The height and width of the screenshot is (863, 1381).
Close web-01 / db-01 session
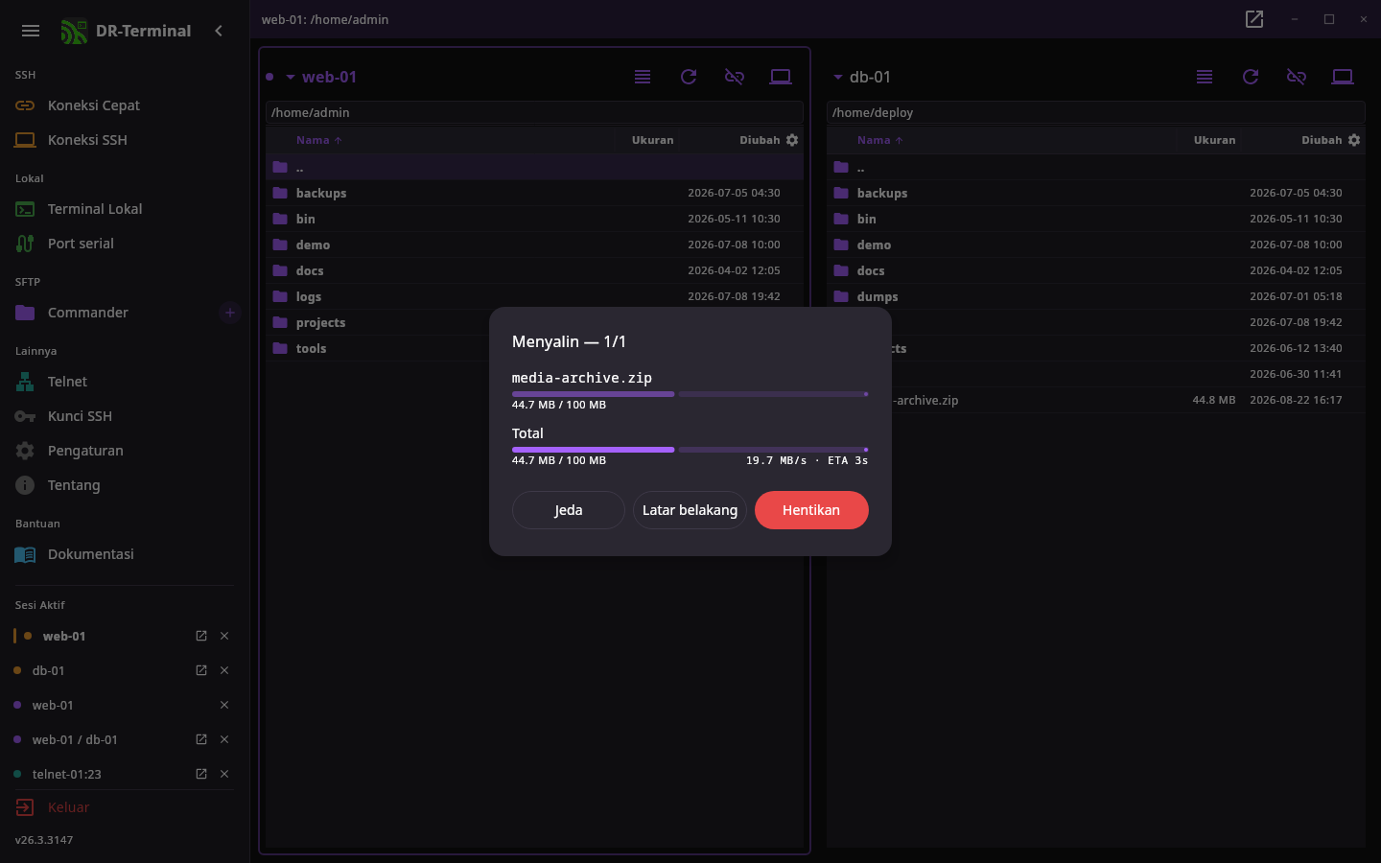click(224, 739)
